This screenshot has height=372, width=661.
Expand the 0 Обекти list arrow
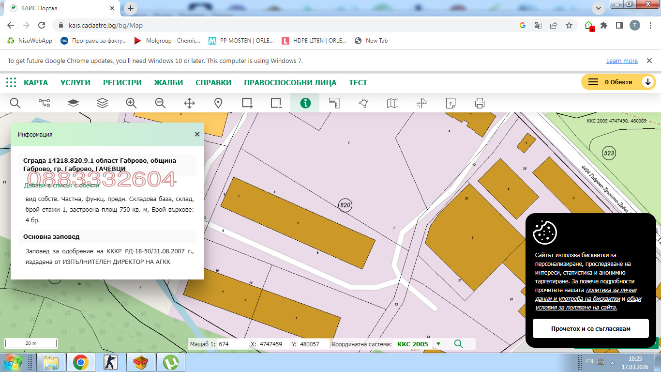pyautogui.click(x=648, y=82)
